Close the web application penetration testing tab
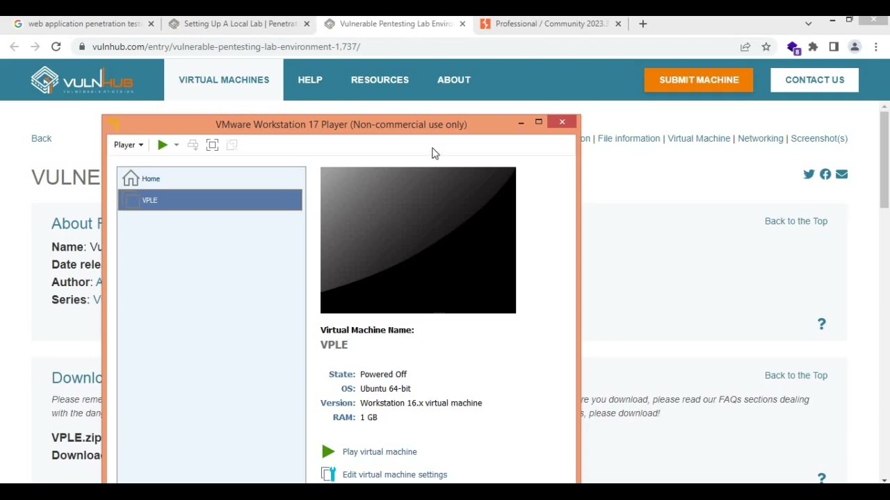The height and width of the screenshot is (500, 890). (151, 24)
